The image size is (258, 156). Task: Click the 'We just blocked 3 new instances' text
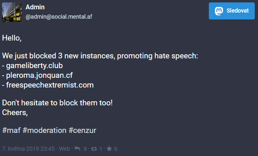[58, 56]
